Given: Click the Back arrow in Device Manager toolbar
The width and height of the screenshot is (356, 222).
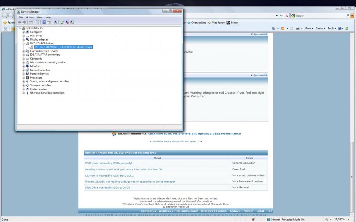Looking at the screenshot, I should click(19, 22).
